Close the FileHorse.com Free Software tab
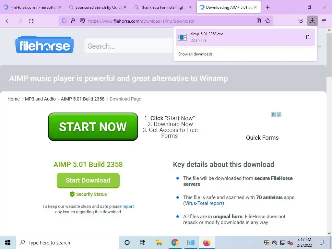332x249 pixels. coord(60,7)
